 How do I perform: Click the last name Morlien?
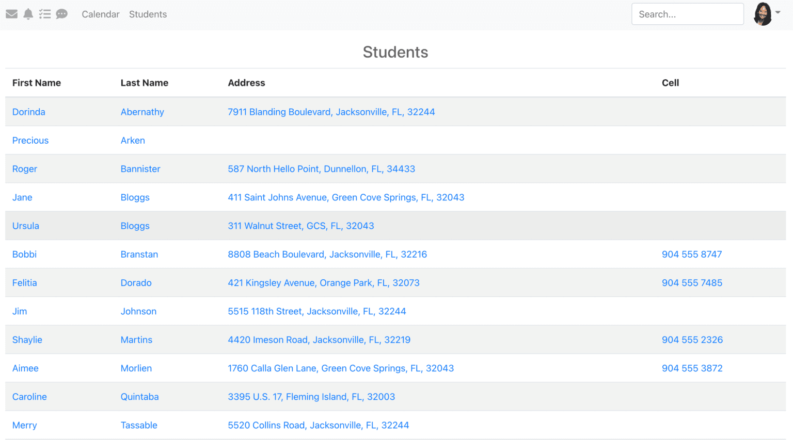(136, 368)
